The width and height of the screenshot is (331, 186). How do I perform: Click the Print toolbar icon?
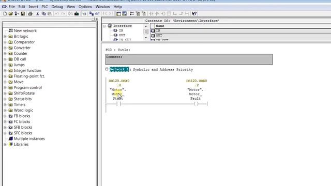click(30, 14)
